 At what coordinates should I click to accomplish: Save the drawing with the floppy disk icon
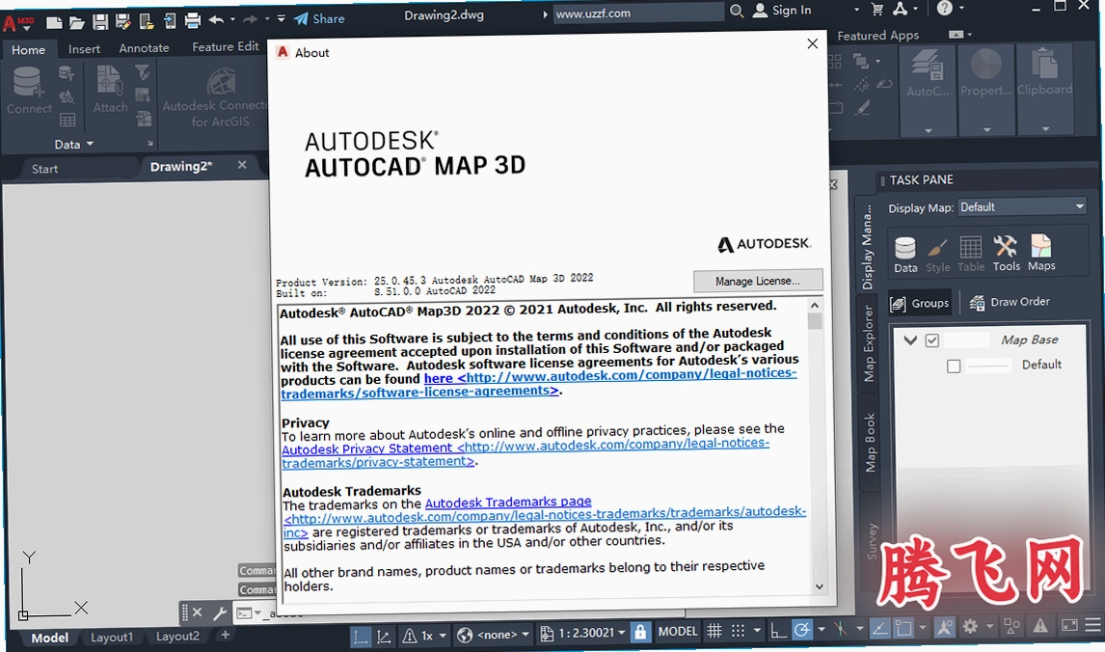[100, 22]
